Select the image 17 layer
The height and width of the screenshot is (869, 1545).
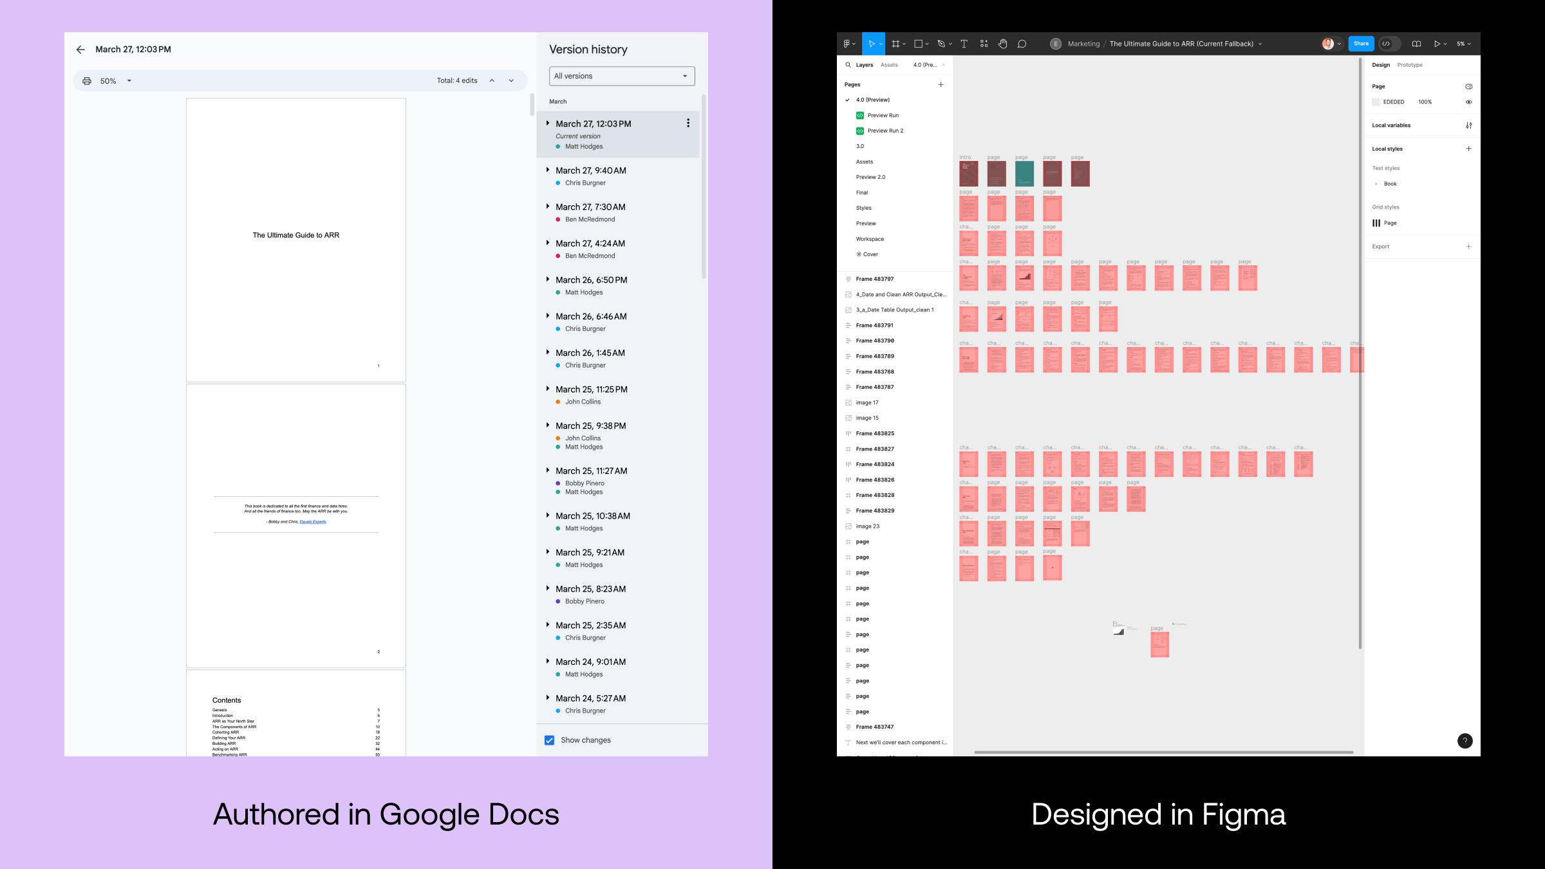pos(895,402)
